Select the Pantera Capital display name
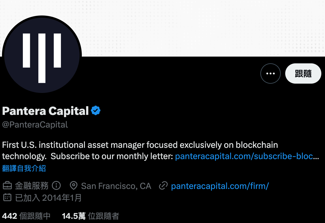The width and height of the screenshot is (325, 223). click(45, 111)
